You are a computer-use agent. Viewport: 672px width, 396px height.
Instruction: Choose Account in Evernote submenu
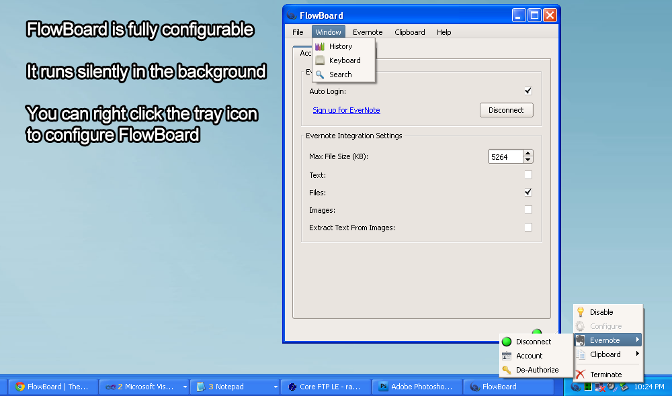pyautogui.click(x=536, y=356)
